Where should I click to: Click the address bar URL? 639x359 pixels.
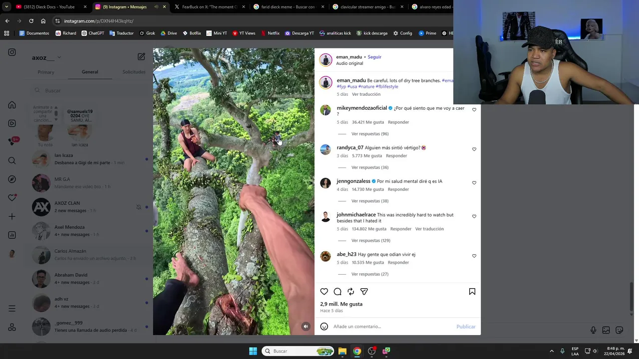(99, 21)
